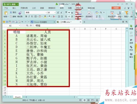137x104 pixels.
Task: Redo the last action
Action: [25, 22]
